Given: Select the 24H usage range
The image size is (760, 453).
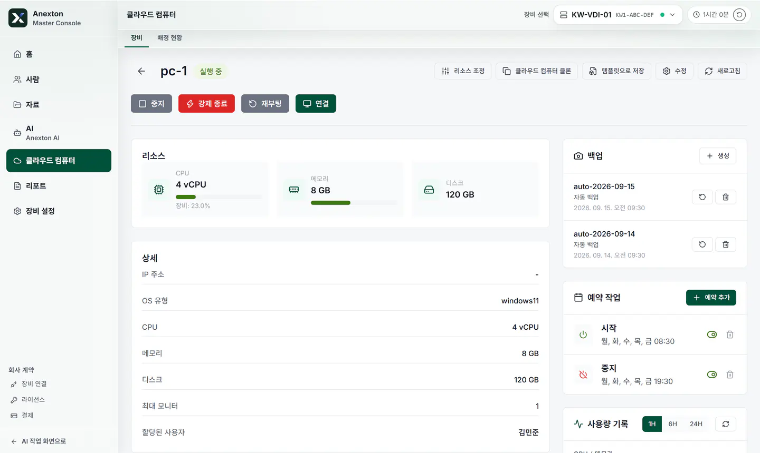Looking at the screenshot, I should point(696,424).
